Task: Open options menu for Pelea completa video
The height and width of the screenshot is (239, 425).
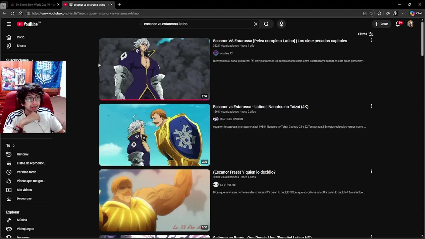Action: [x=371, y=40]
